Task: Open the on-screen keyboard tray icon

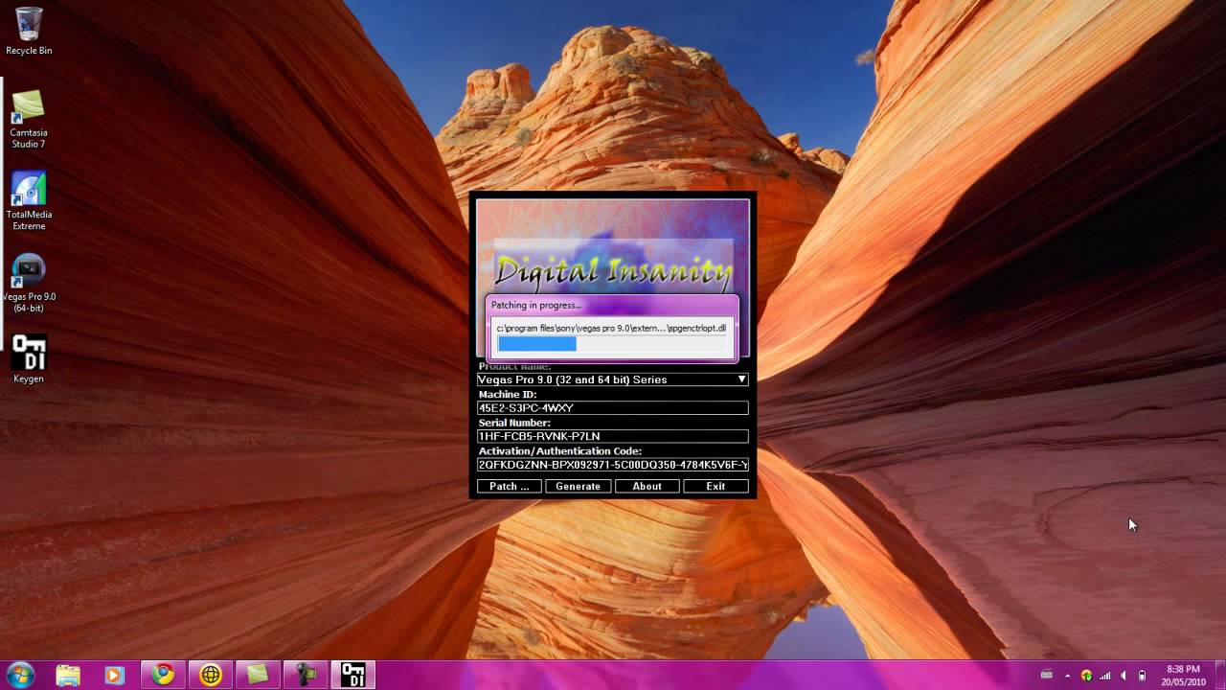Action: 1047,675
